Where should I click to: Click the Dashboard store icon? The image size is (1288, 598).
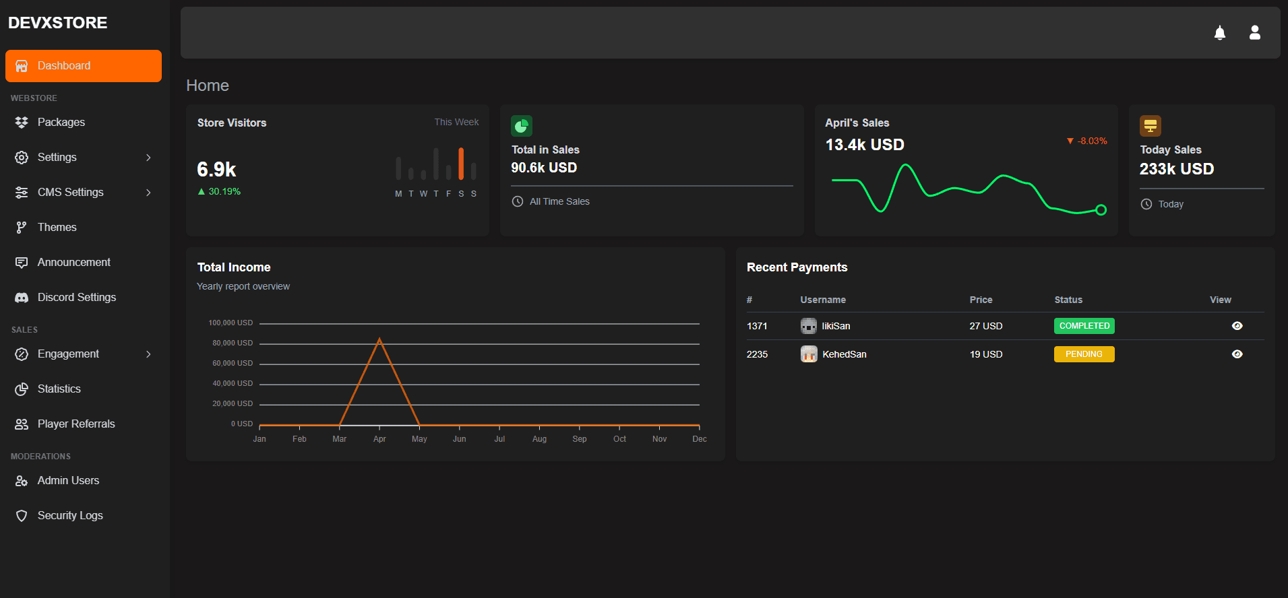[22, 66]
